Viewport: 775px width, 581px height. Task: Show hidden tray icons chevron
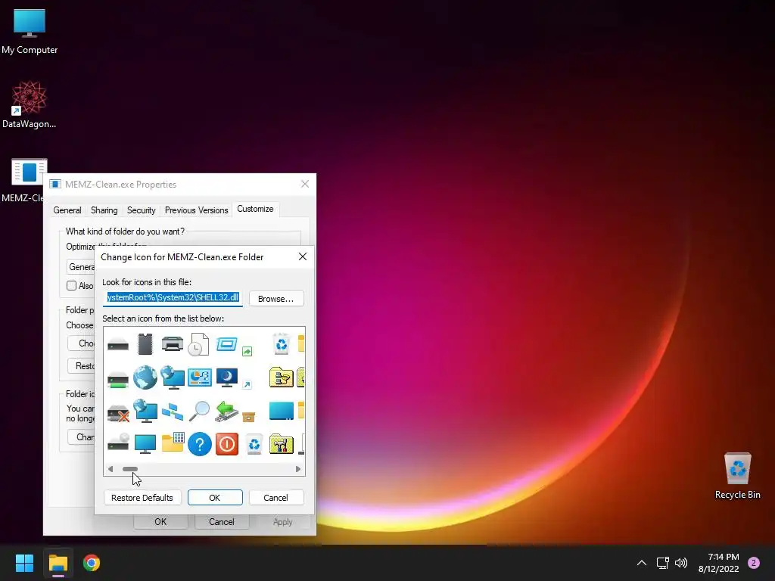click(642, 563)
